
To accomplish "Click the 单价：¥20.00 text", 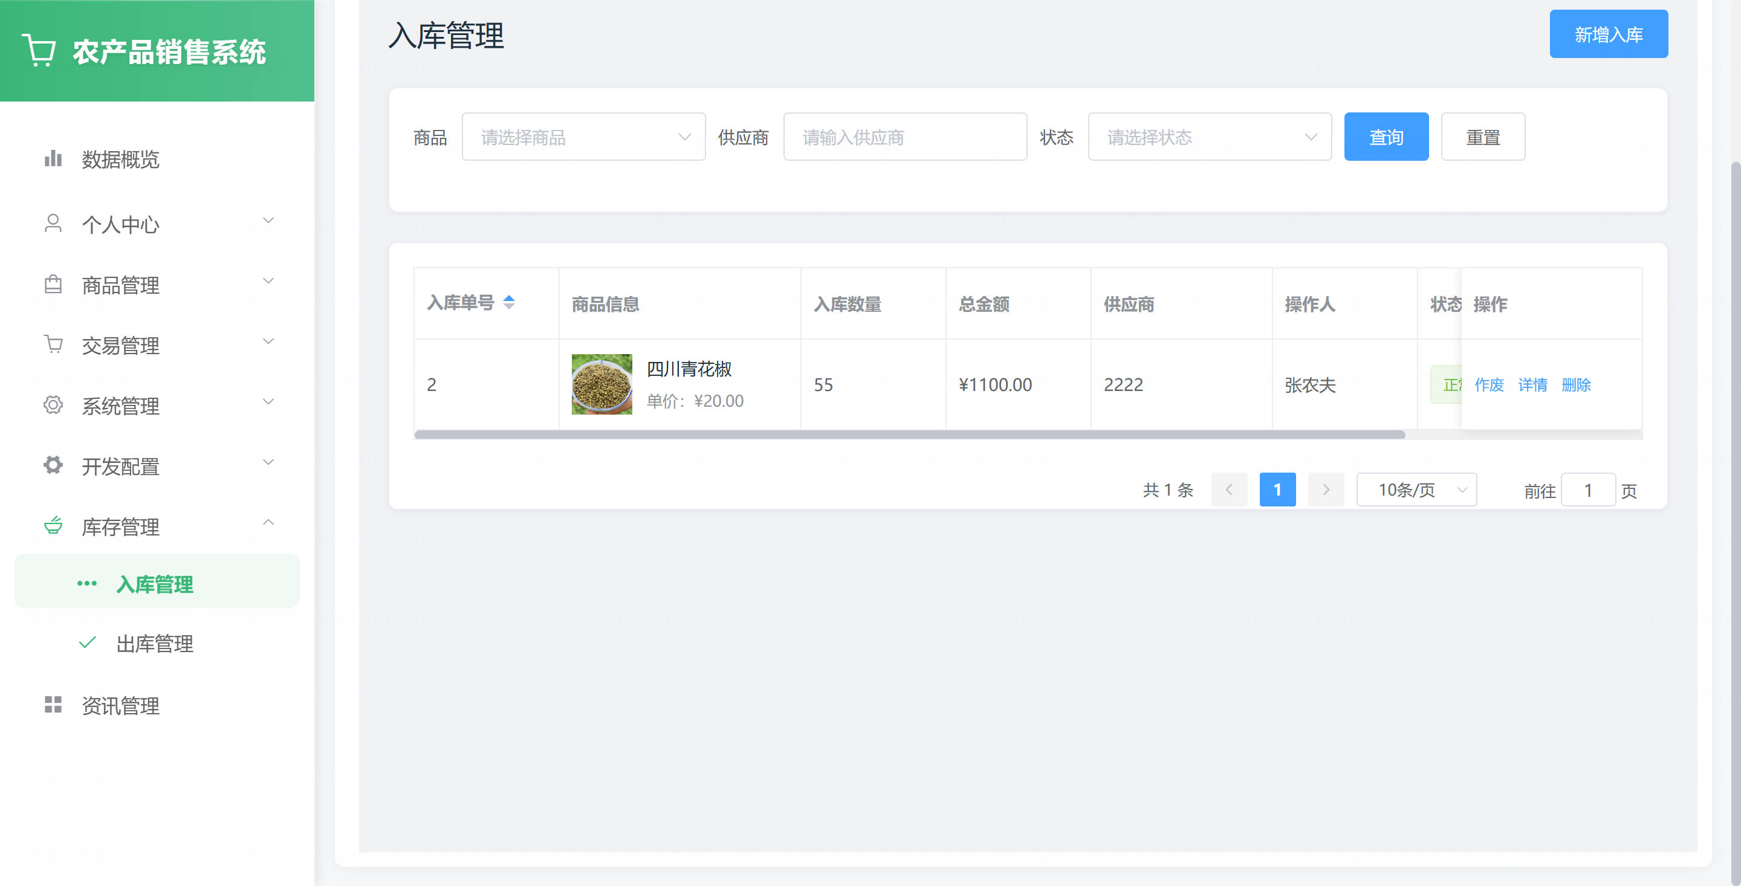I will pyautogui.click(x=695, y=401).
